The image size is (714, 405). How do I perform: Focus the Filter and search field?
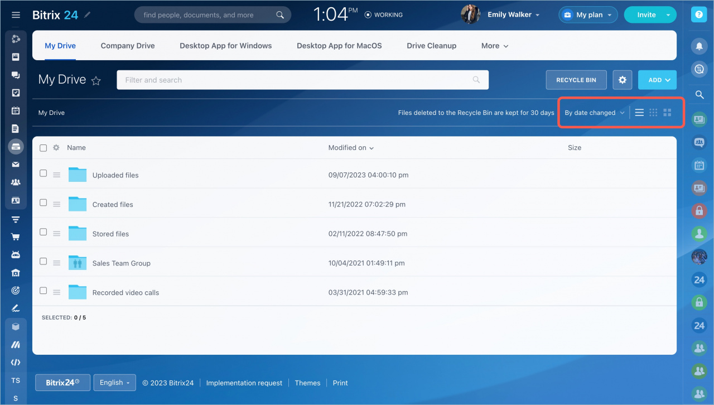tap(302, 80)
